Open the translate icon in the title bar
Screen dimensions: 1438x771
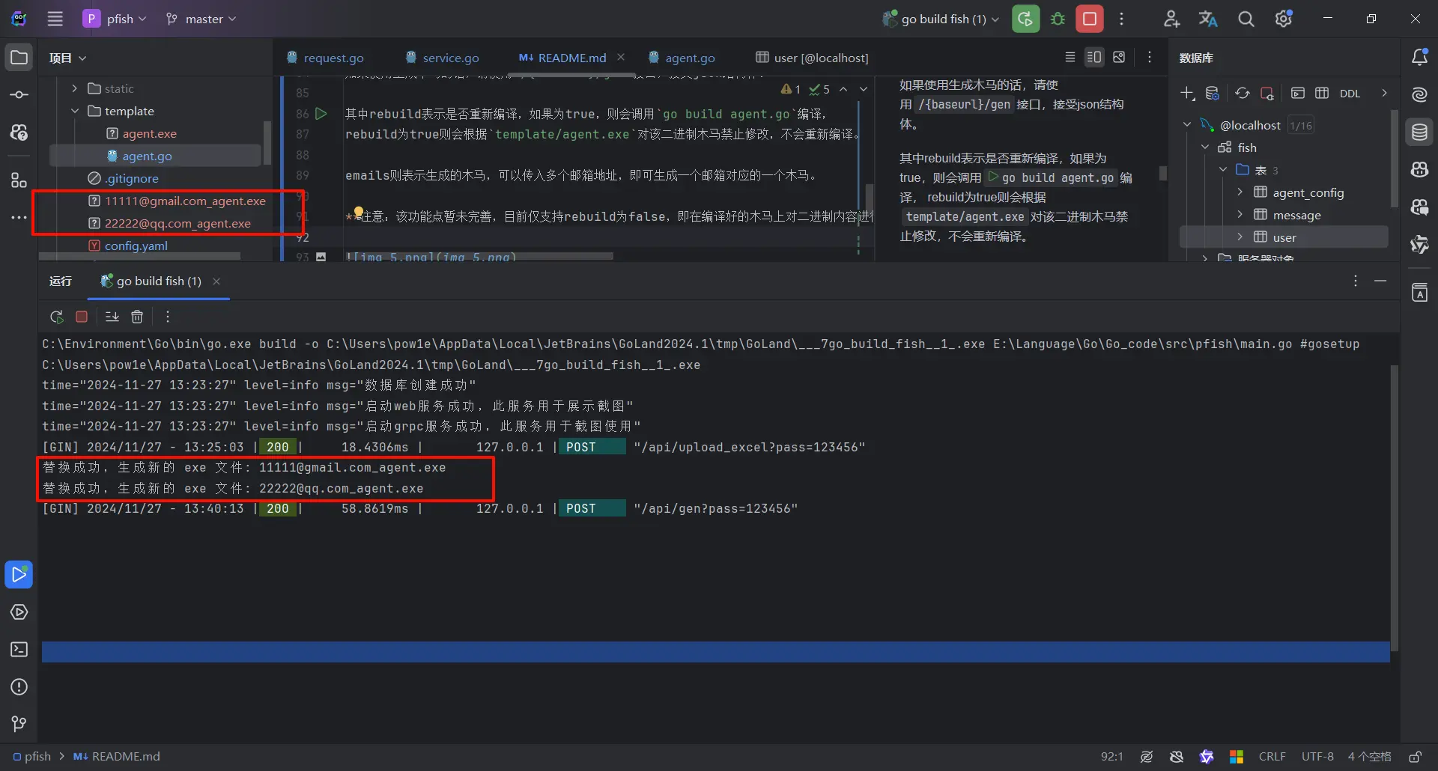(x=1208, y=19)
